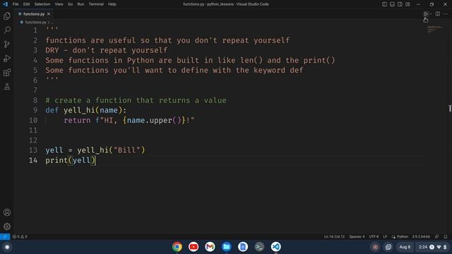This screenshot has width=452, height=254.
Task: Change UTF-8 file encoding
Action: coord(374,236)
